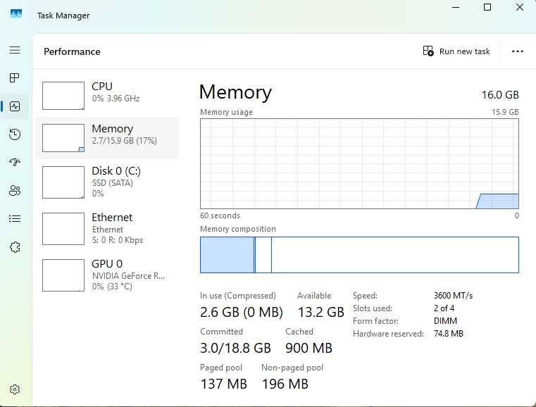Open the Startup apps page icon
Image resolution: width=536 pixels, height=407 pixels.
tap(15, 163)
